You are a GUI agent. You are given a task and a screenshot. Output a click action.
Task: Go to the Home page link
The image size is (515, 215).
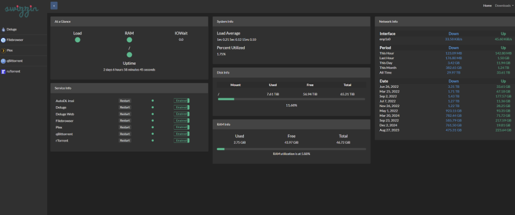[487, 6]
